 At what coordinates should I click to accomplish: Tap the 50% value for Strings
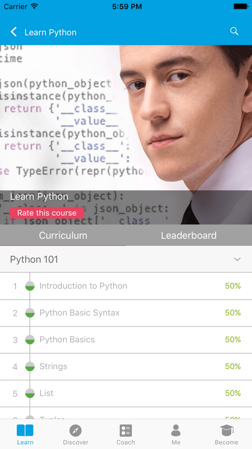pyautogui.click(x=233, y=366)
